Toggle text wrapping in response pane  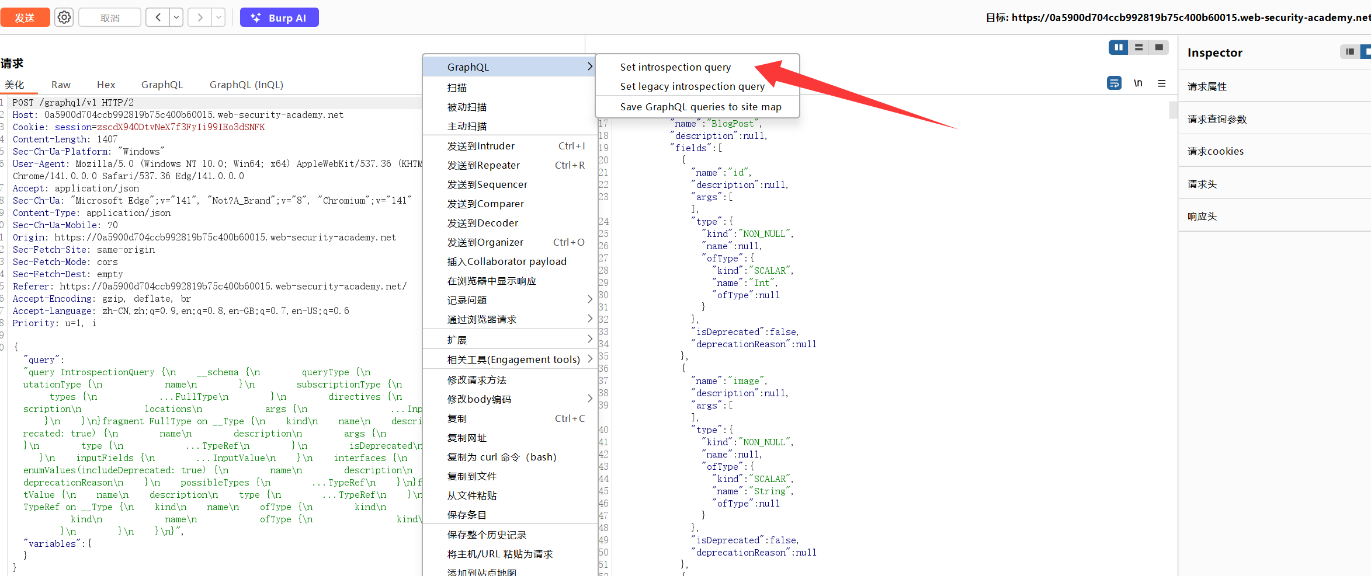click(1114, 83)
